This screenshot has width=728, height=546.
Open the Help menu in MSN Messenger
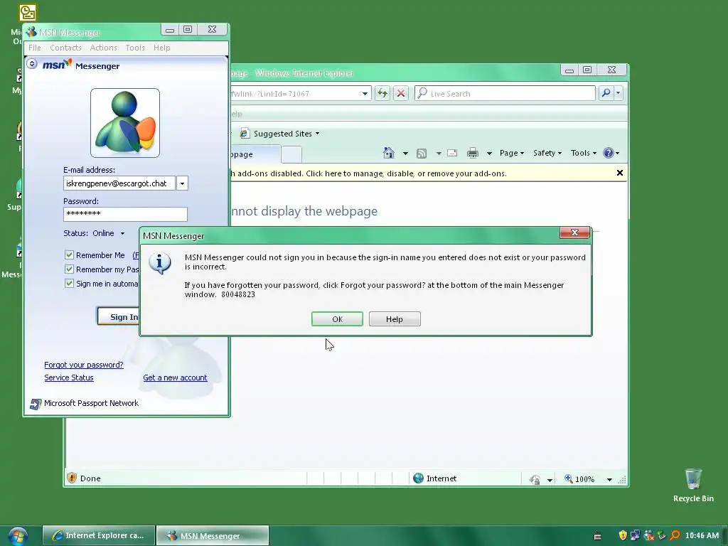click(161, 48)
